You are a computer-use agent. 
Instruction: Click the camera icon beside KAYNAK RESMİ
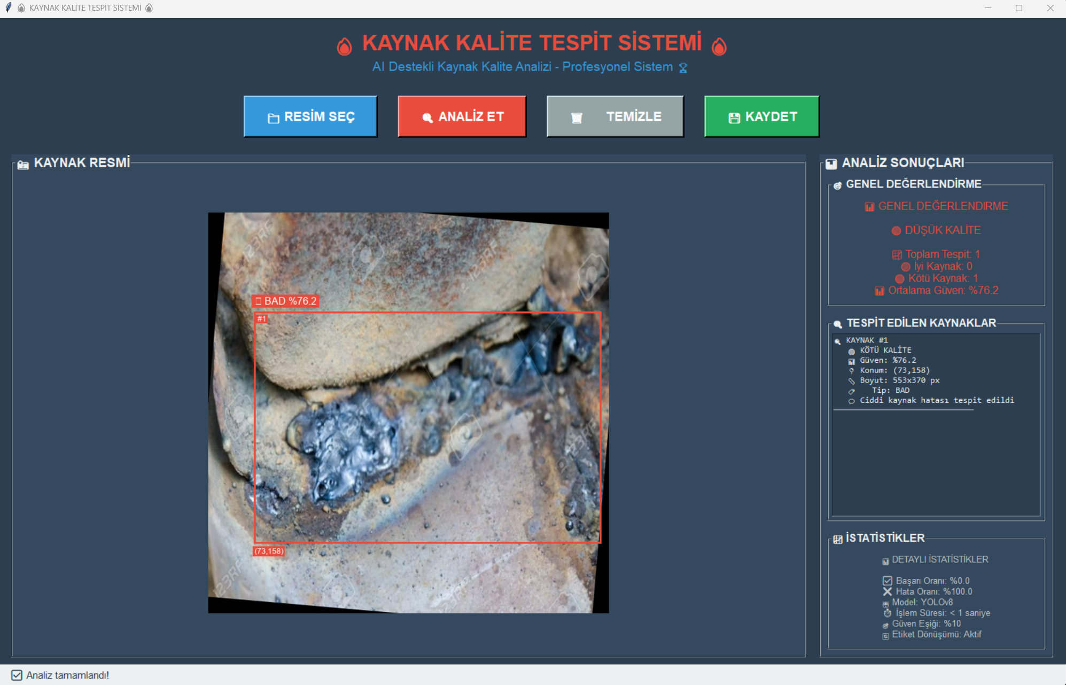[x=23, y=165]
